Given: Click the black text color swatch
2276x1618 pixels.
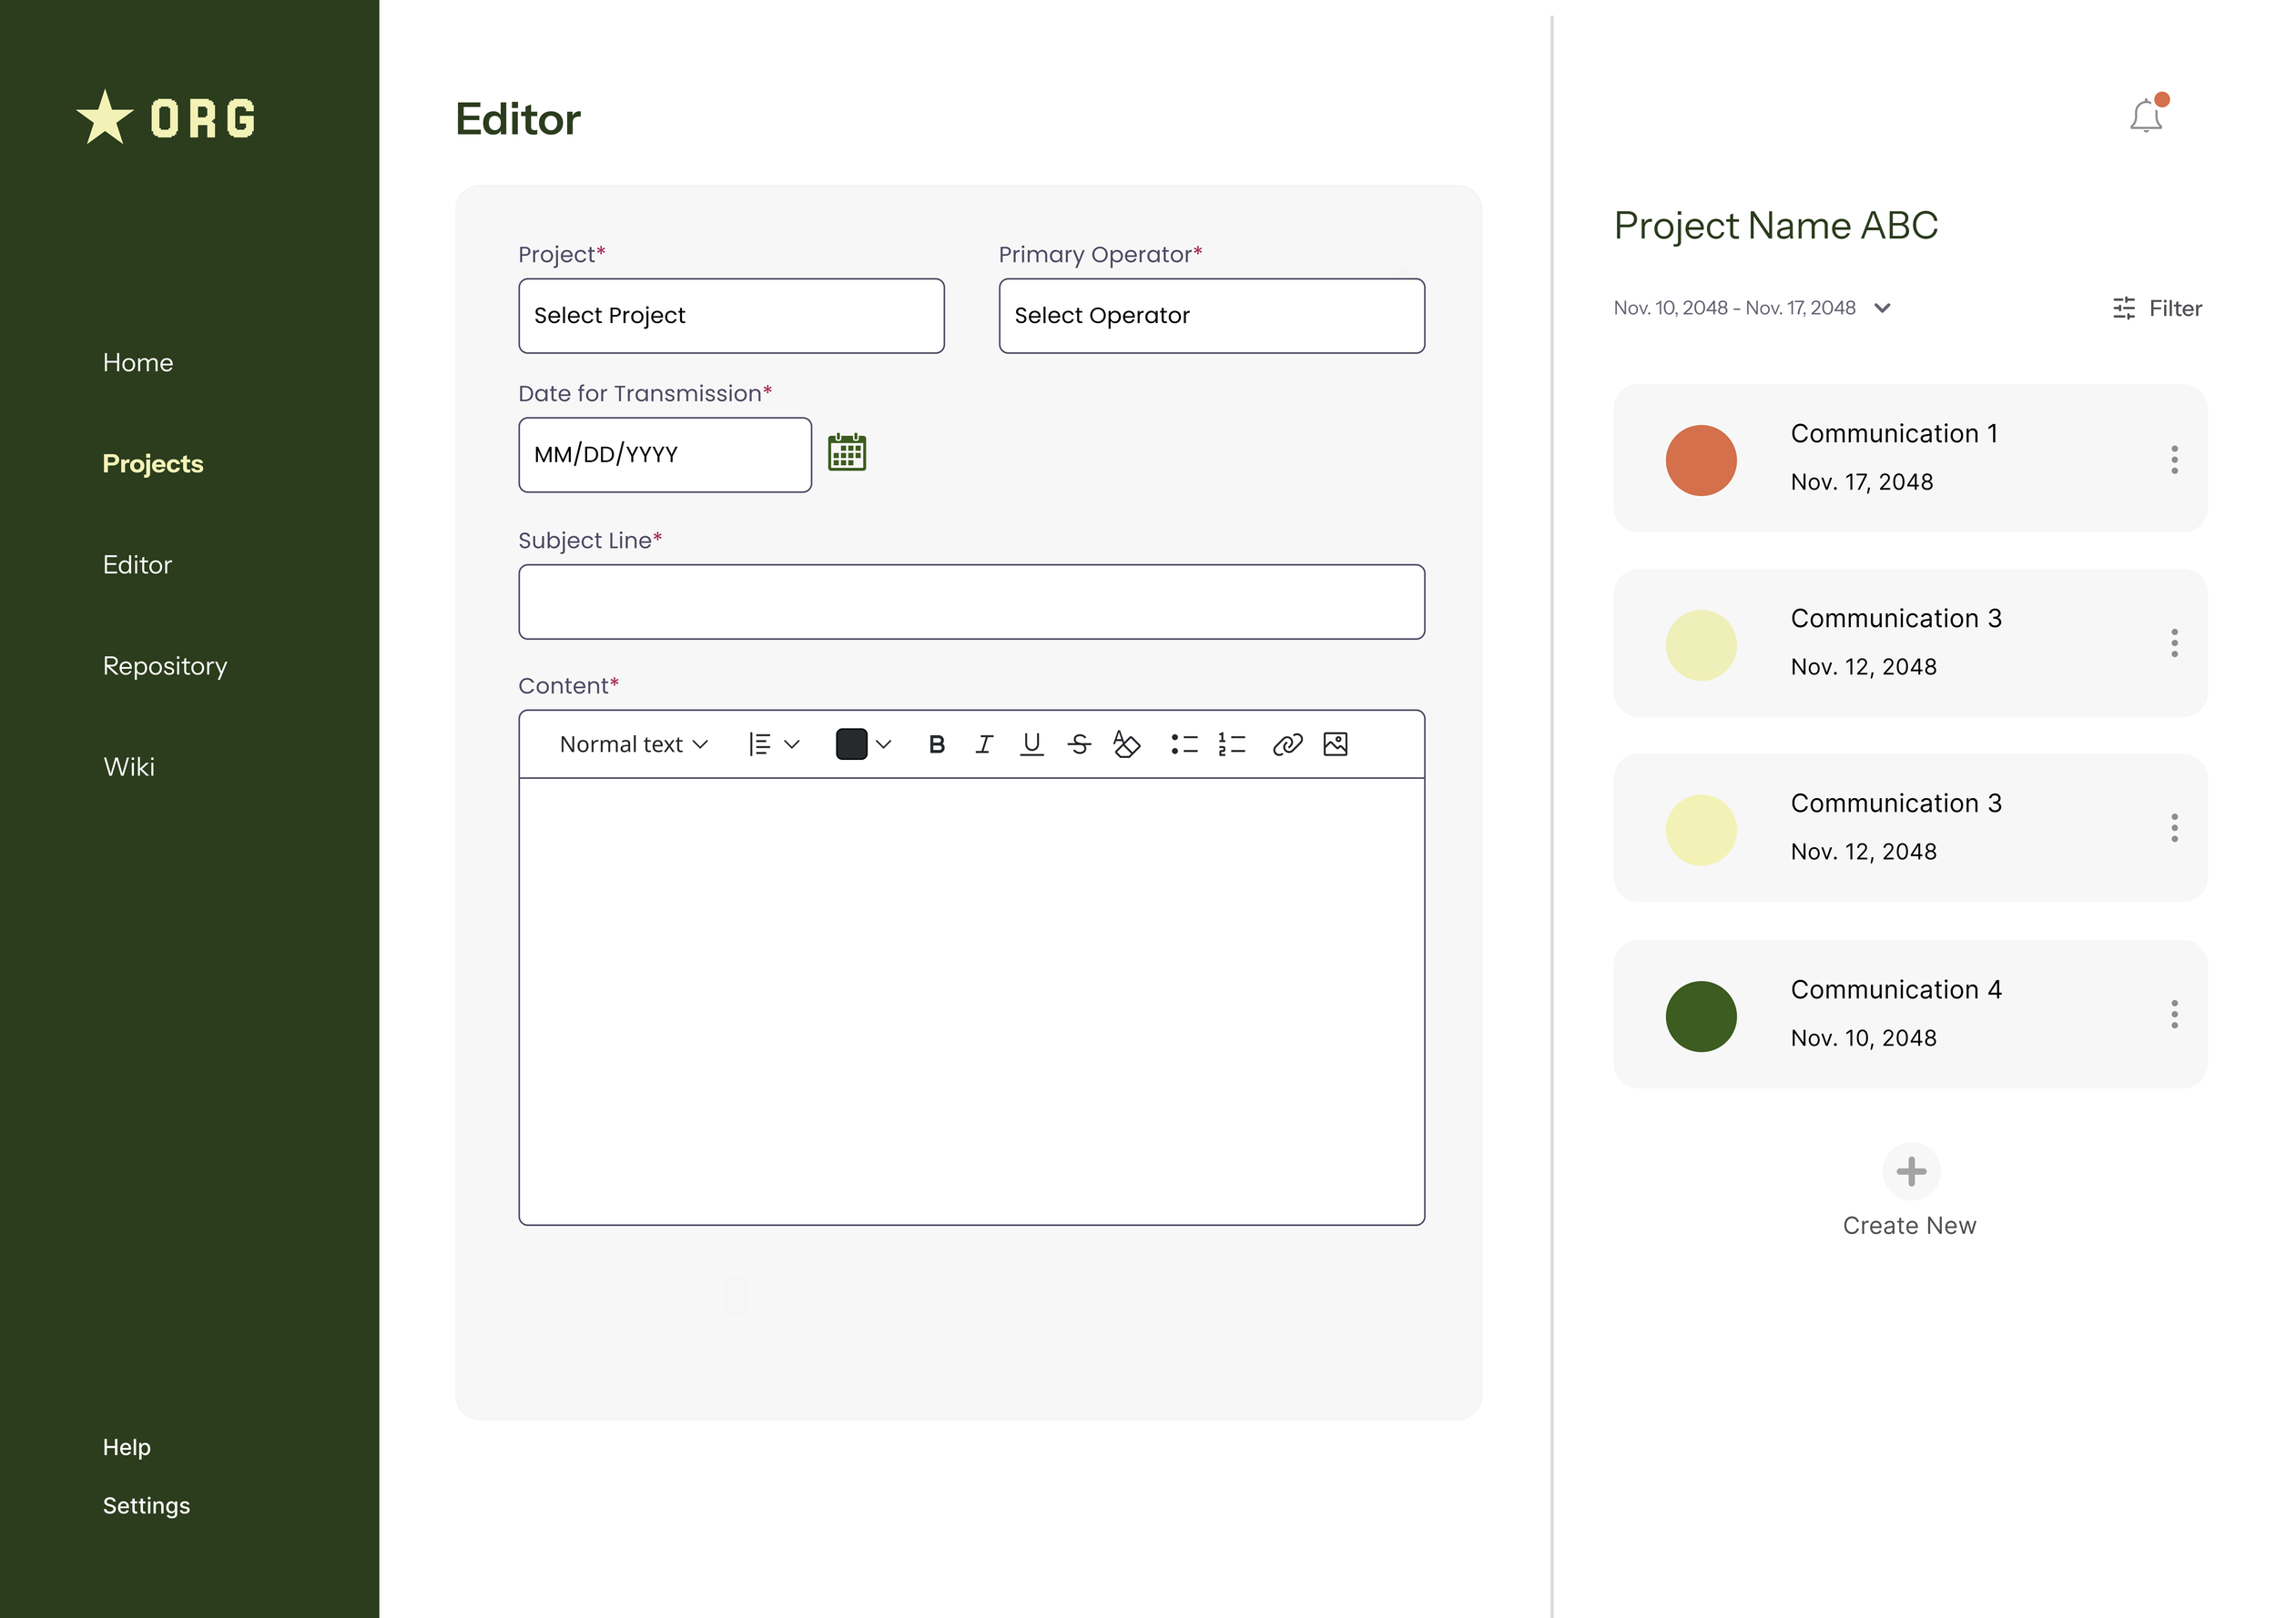Looking at the screenshot, I should [851, 744].
